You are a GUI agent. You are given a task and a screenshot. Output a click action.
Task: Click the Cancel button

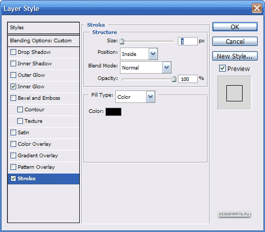235,41
